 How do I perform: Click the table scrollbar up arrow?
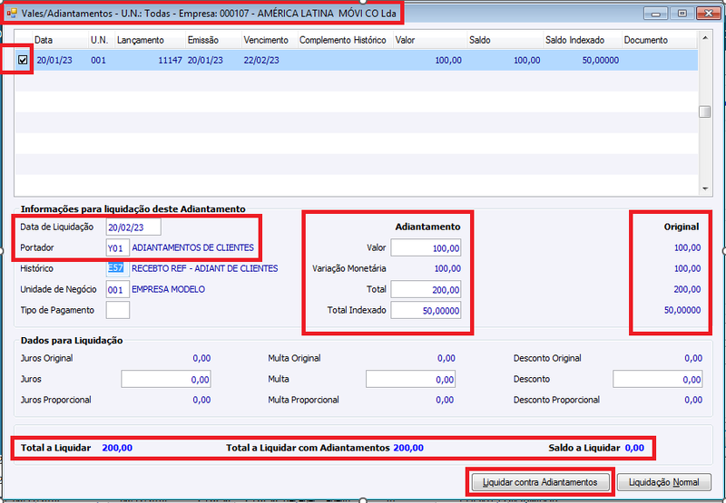coord(705,38)
